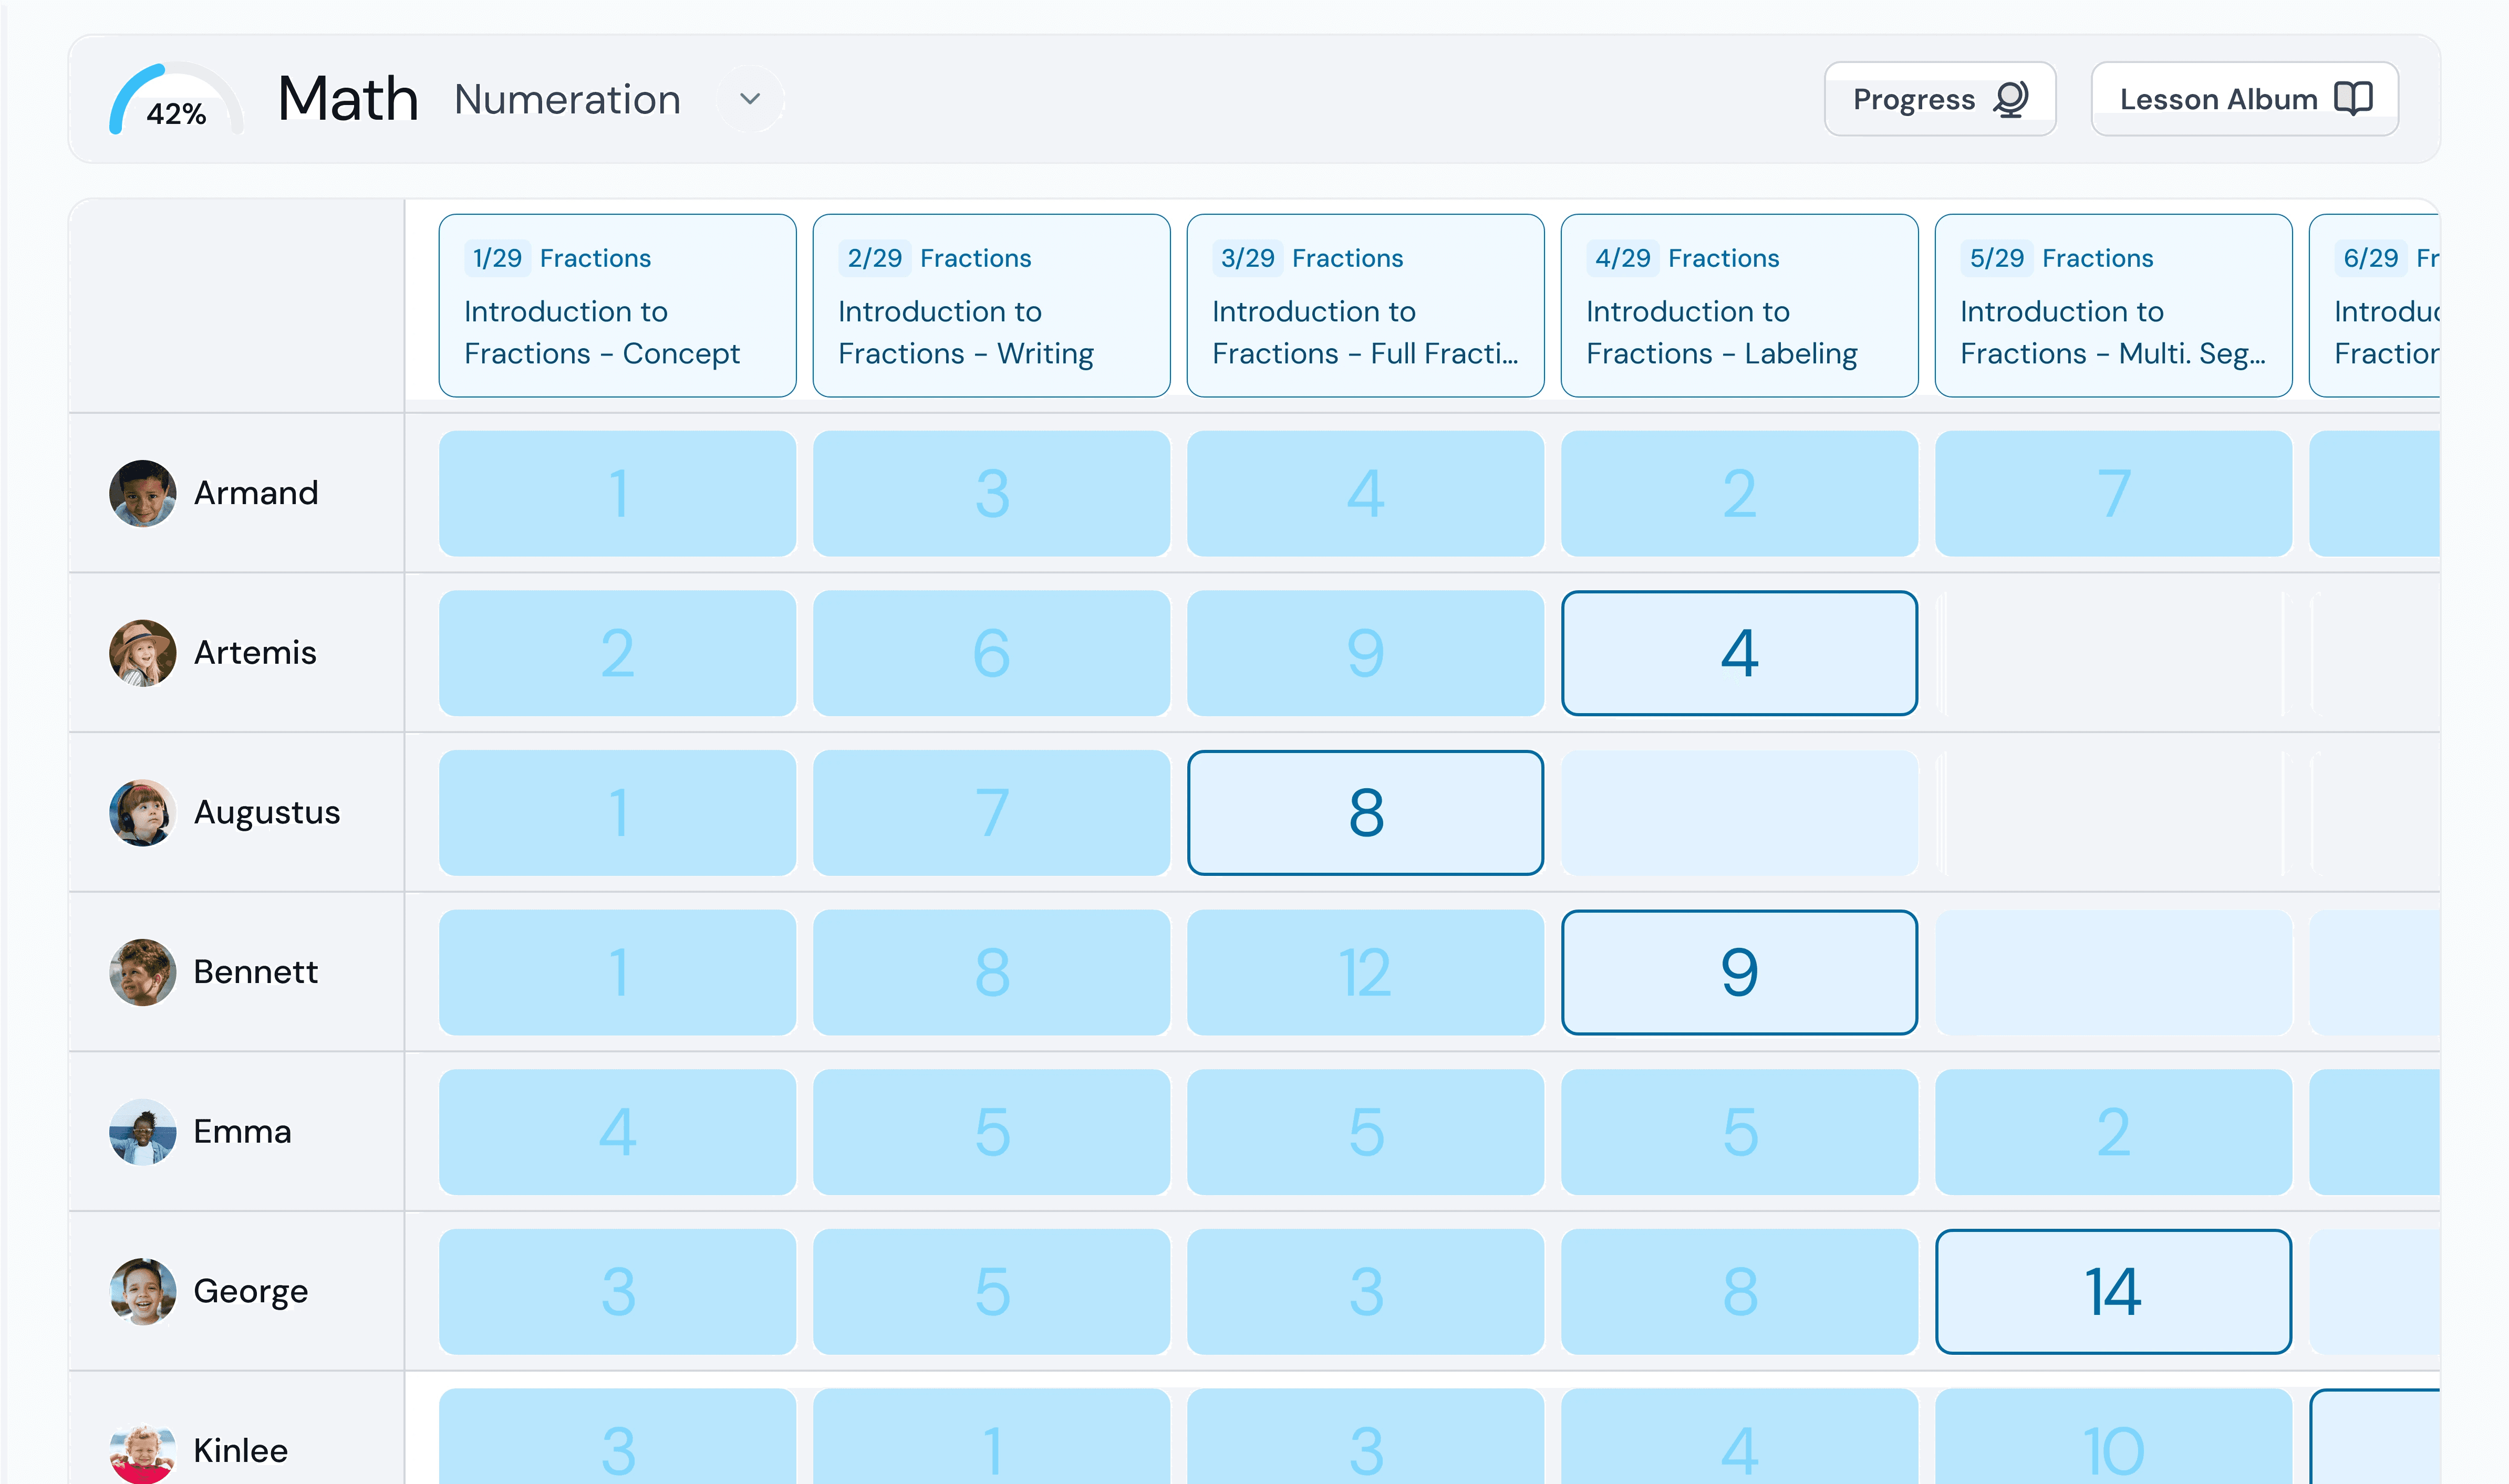Screen dimensions: 2509x1484
Task: Open Augustus's avatar photo
Action: 142,813
